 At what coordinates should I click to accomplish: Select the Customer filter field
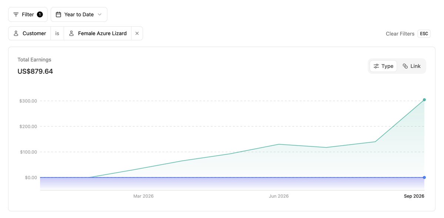pyautogui.click(x=30, y=33)
